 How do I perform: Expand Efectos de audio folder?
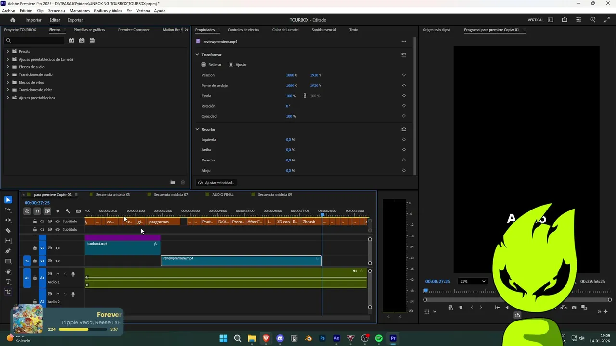[x=8, y=67]
